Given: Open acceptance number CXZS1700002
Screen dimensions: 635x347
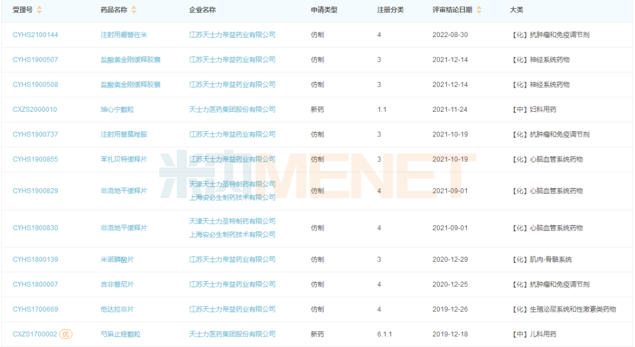Looking at the screenshot, I should 35,334.
